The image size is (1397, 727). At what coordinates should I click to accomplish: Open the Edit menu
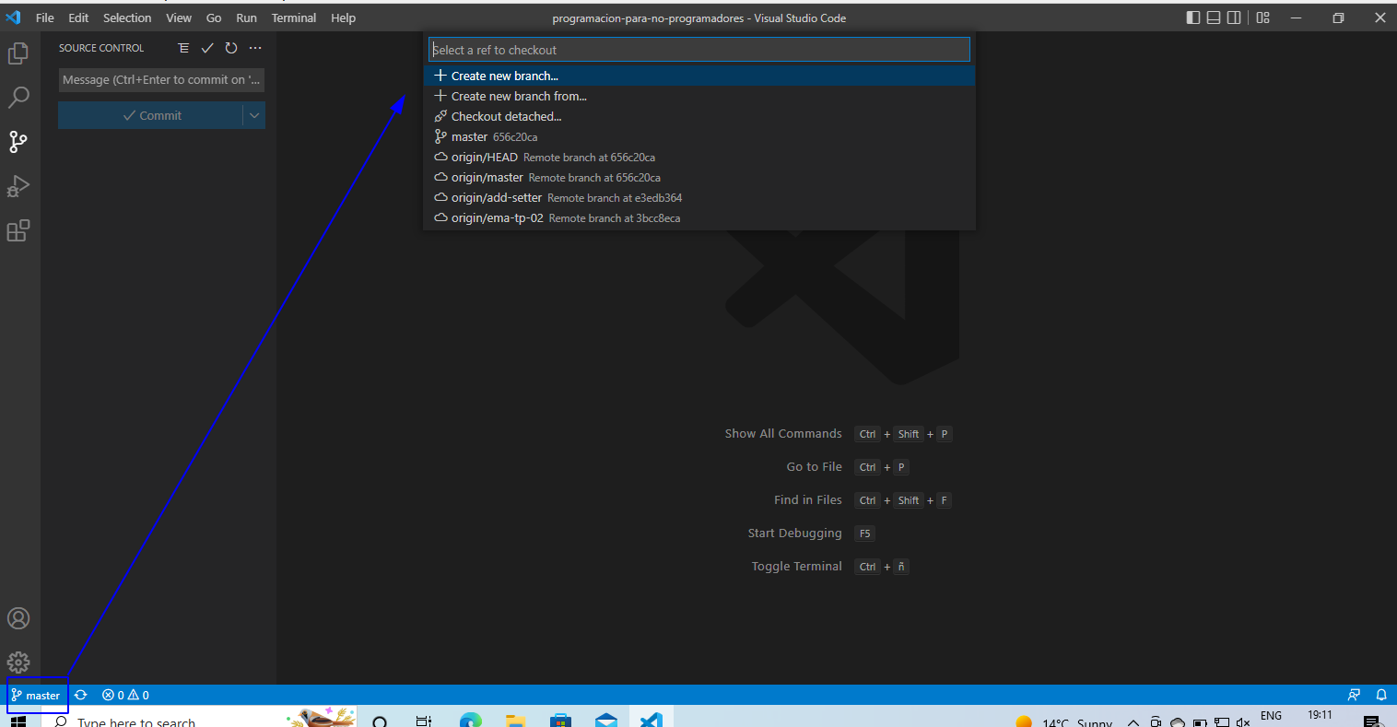(x=78, y=18)
